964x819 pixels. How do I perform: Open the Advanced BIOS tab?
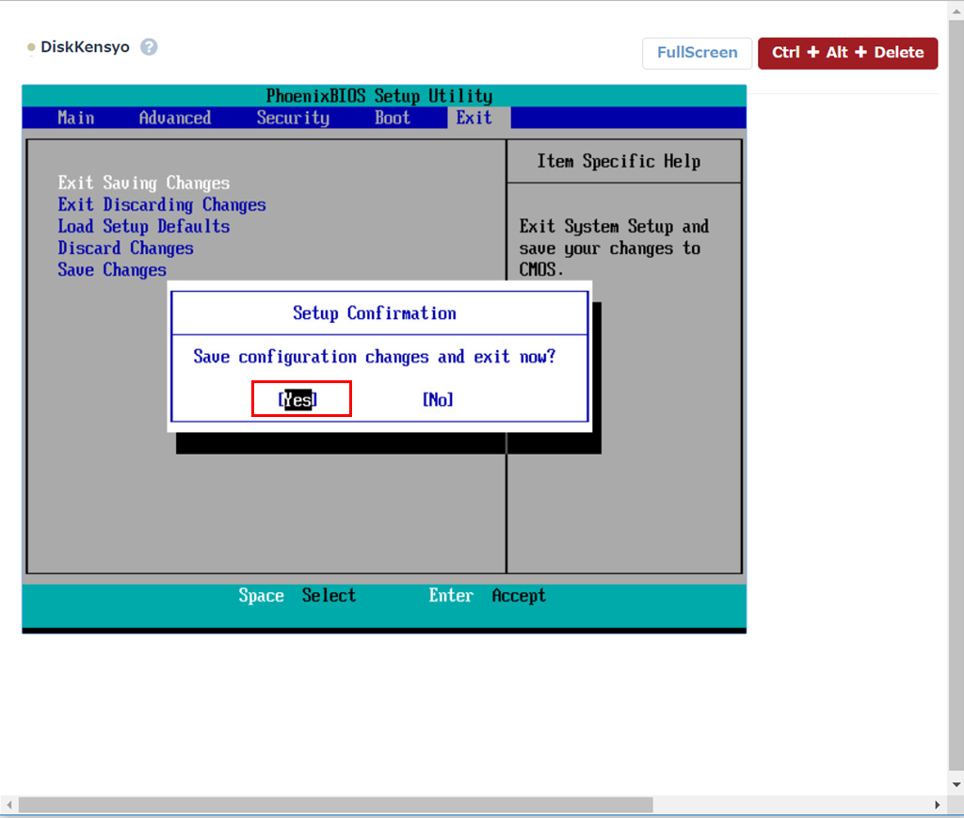pos(175,118)
